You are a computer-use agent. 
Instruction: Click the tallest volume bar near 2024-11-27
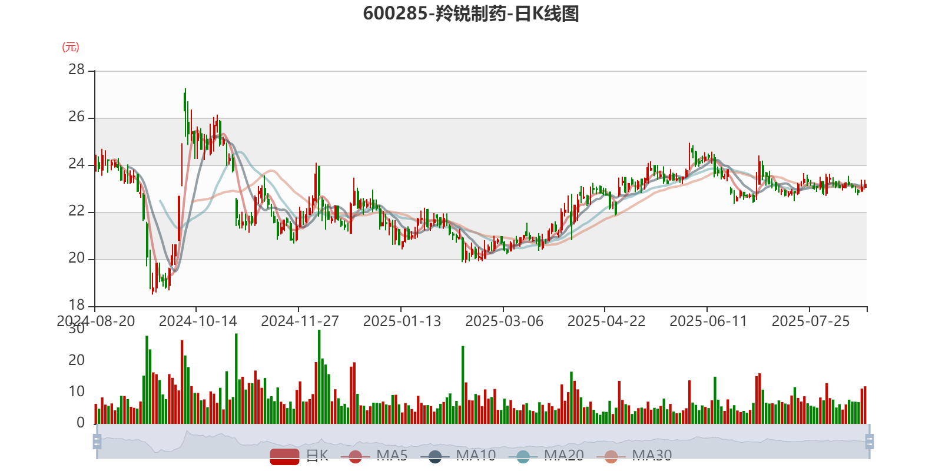[319, 377]
